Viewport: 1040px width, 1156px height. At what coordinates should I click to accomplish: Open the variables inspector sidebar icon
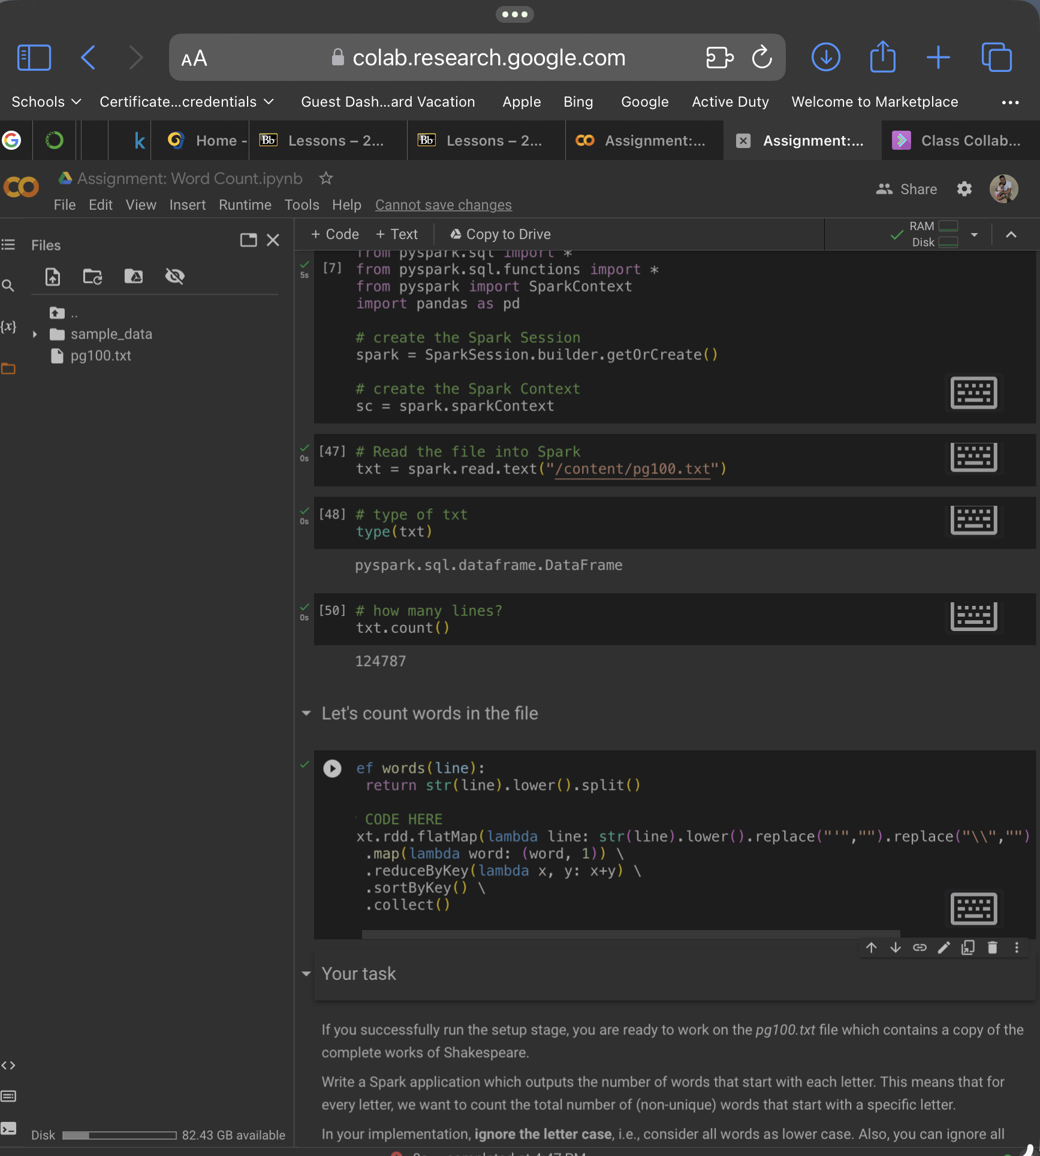click(x=8, y=327)
